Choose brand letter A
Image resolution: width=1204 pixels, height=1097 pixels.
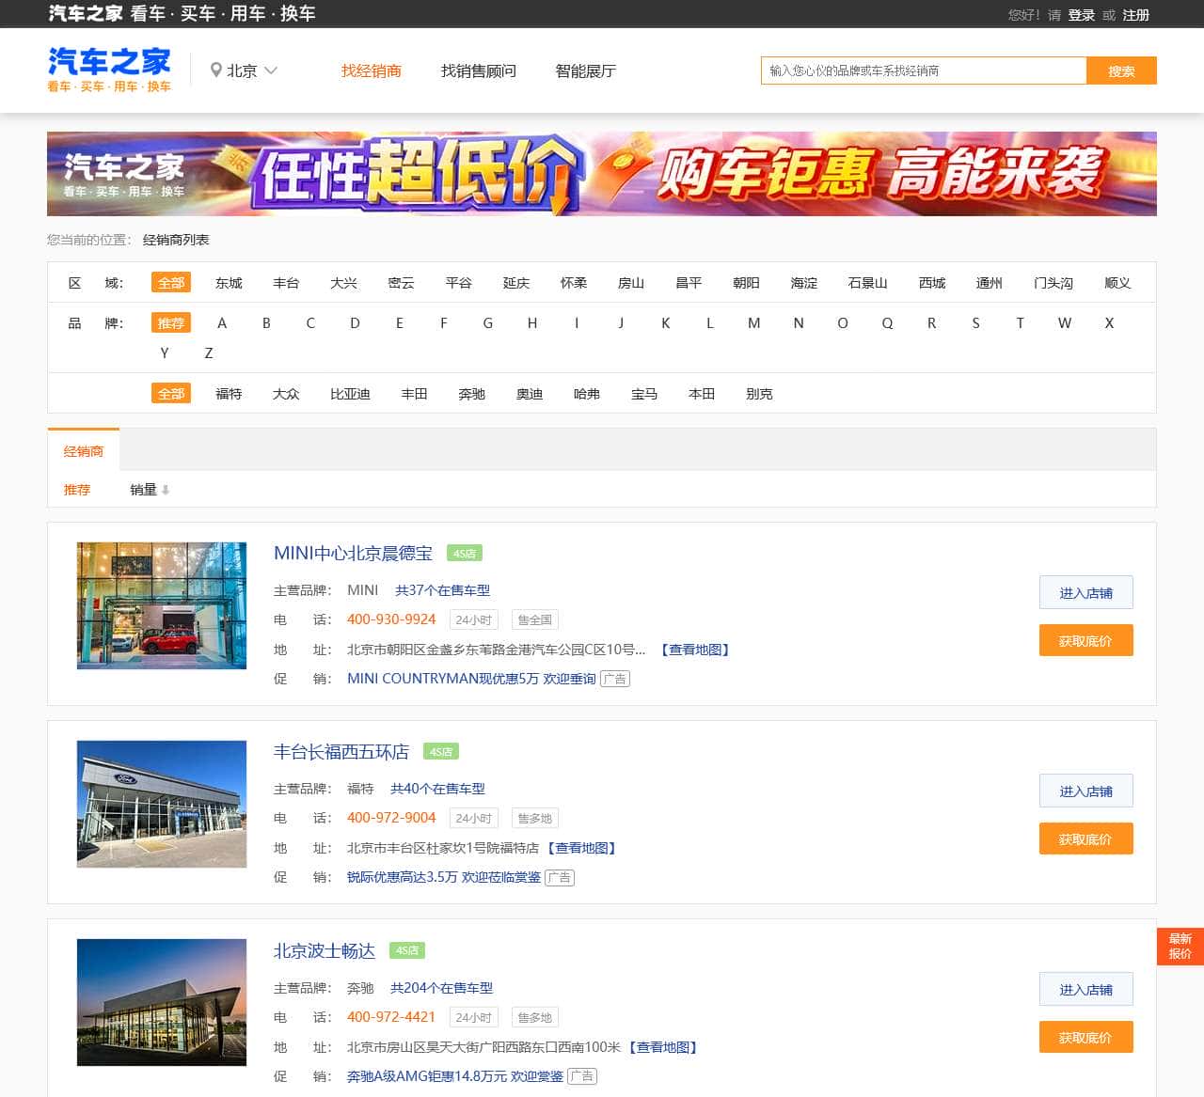(x=222, y=323)
